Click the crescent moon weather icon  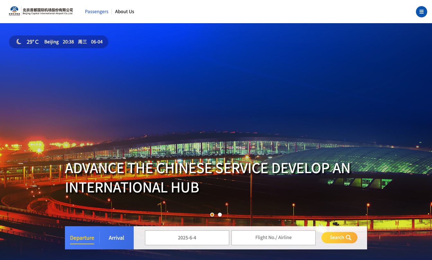[x=19, y=42]
